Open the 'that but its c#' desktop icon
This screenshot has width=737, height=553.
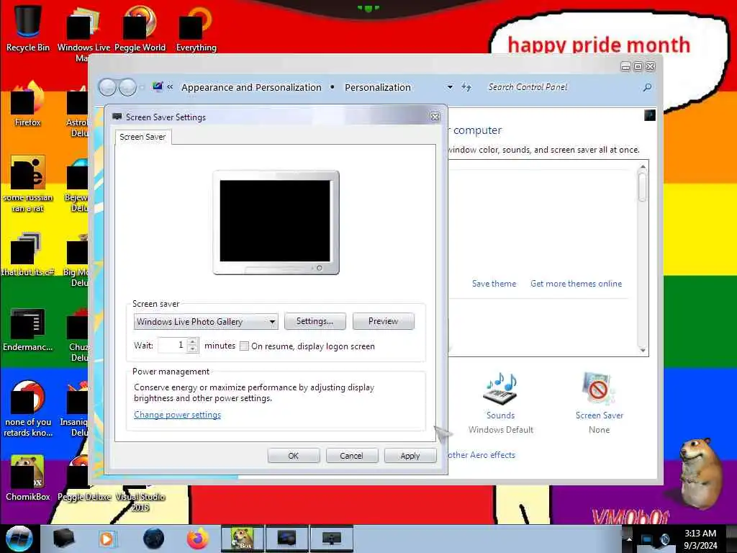[x=28, y=254]
